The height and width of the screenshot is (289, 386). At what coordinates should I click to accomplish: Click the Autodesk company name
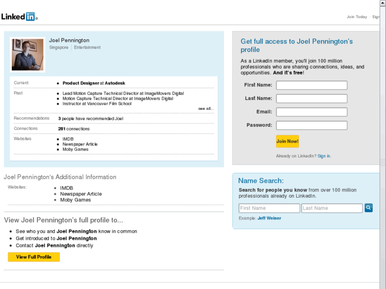[x=115, y=83]
